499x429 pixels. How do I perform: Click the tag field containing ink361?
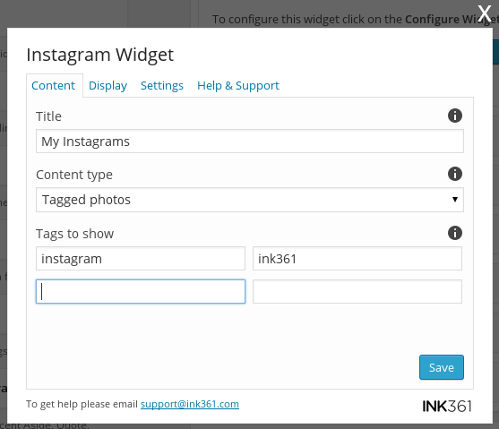click(357, 259)
